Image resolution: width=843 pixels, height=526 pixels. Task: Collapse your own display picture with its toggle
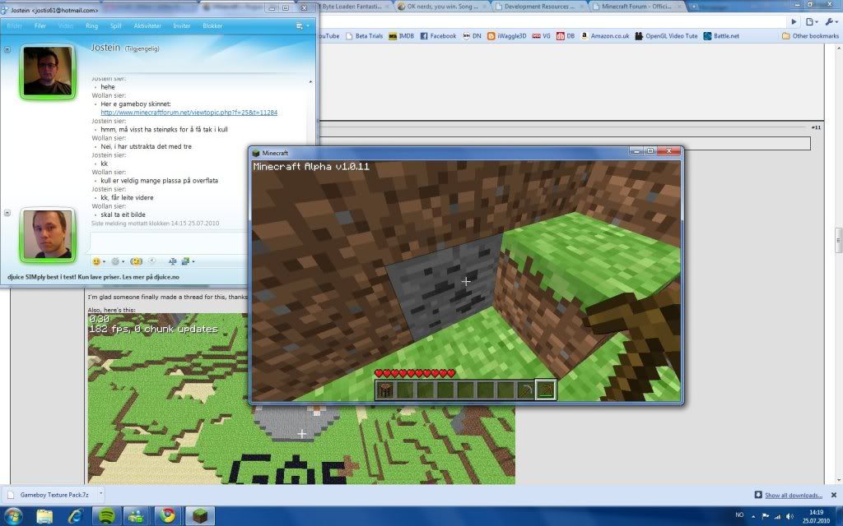pyautogui.click(x=7, y=213)
